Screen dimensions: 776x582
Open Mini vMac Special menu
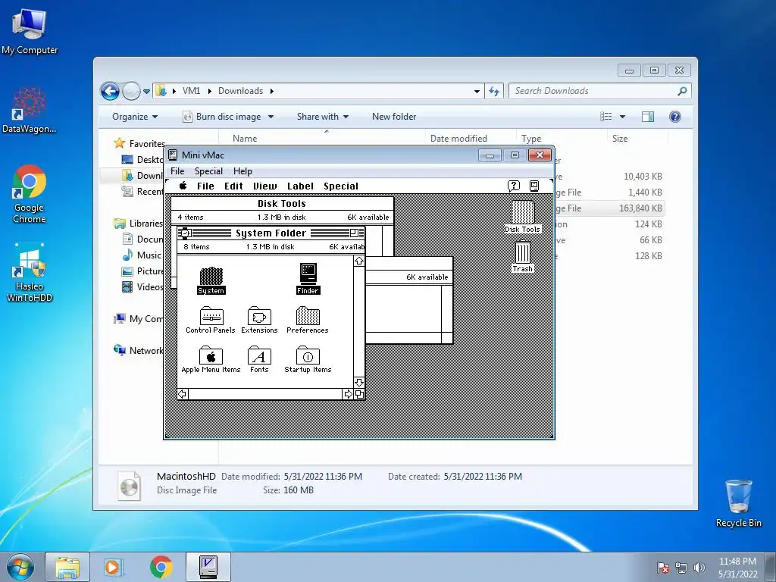pos(208,171)
